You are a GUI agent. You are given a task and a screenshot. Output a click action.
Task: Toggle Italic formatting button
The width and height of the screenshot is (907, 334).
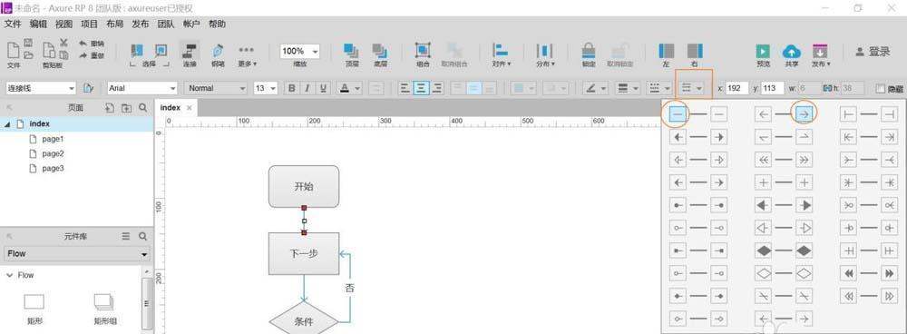(x=307, y=88)
